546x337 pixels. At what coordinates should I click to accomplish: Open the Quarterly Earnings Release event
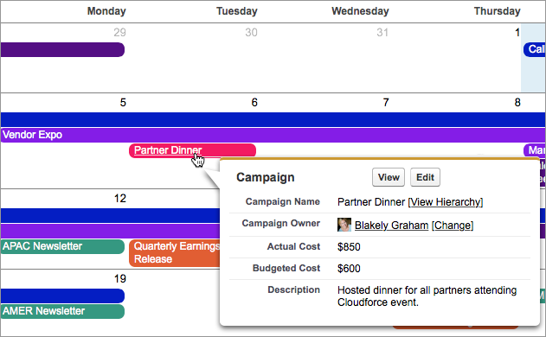coord(175,253)
